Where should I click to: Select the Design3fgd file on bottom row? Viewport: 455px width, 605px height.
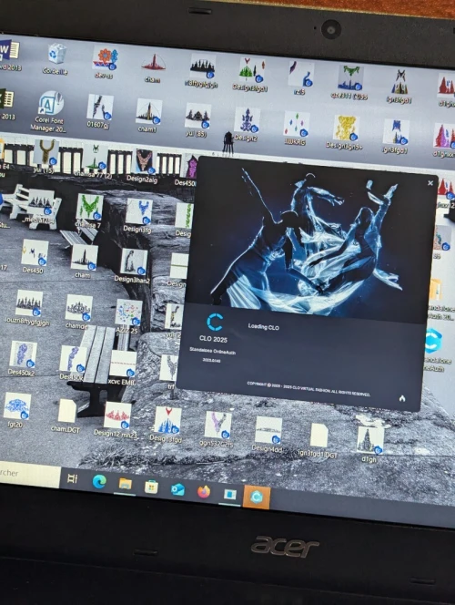[x=167, y=424]
